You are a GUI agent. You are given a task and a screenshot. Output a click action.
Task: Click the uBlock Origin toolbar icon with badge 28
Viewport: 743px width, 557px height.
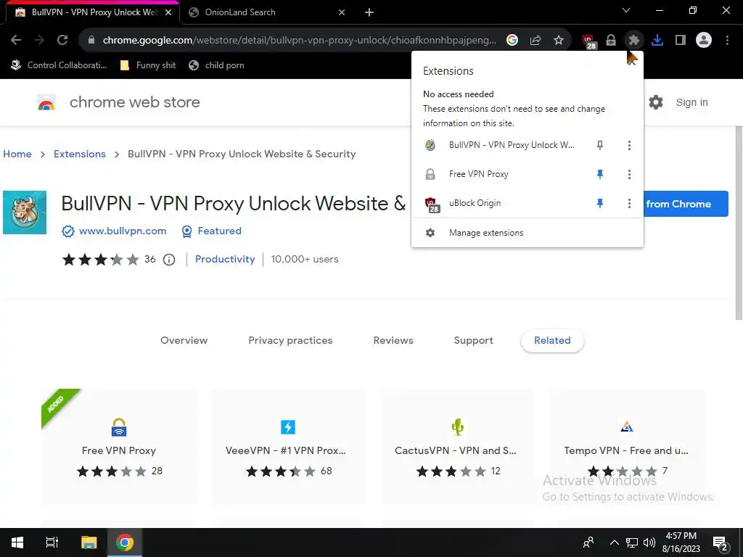point(588,41)
